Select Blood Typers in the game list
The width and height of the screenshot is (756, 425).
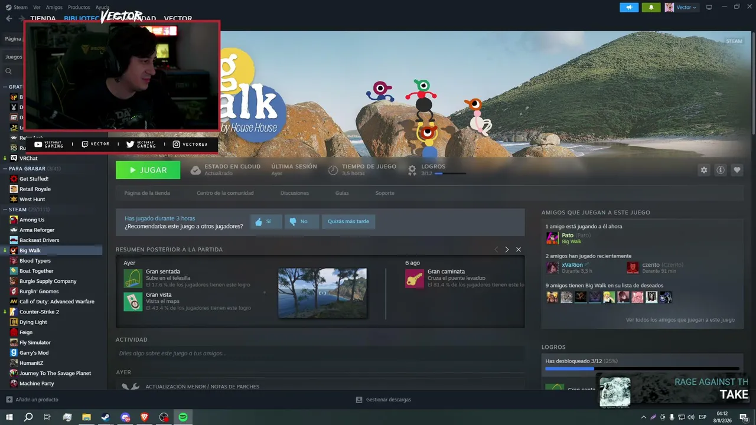pyautogui.click(x=35, y=260)
